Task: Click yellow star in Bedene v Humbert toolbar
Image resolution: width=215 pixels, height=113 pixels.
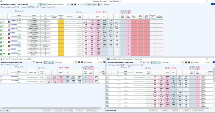Action: coord(101,62)
